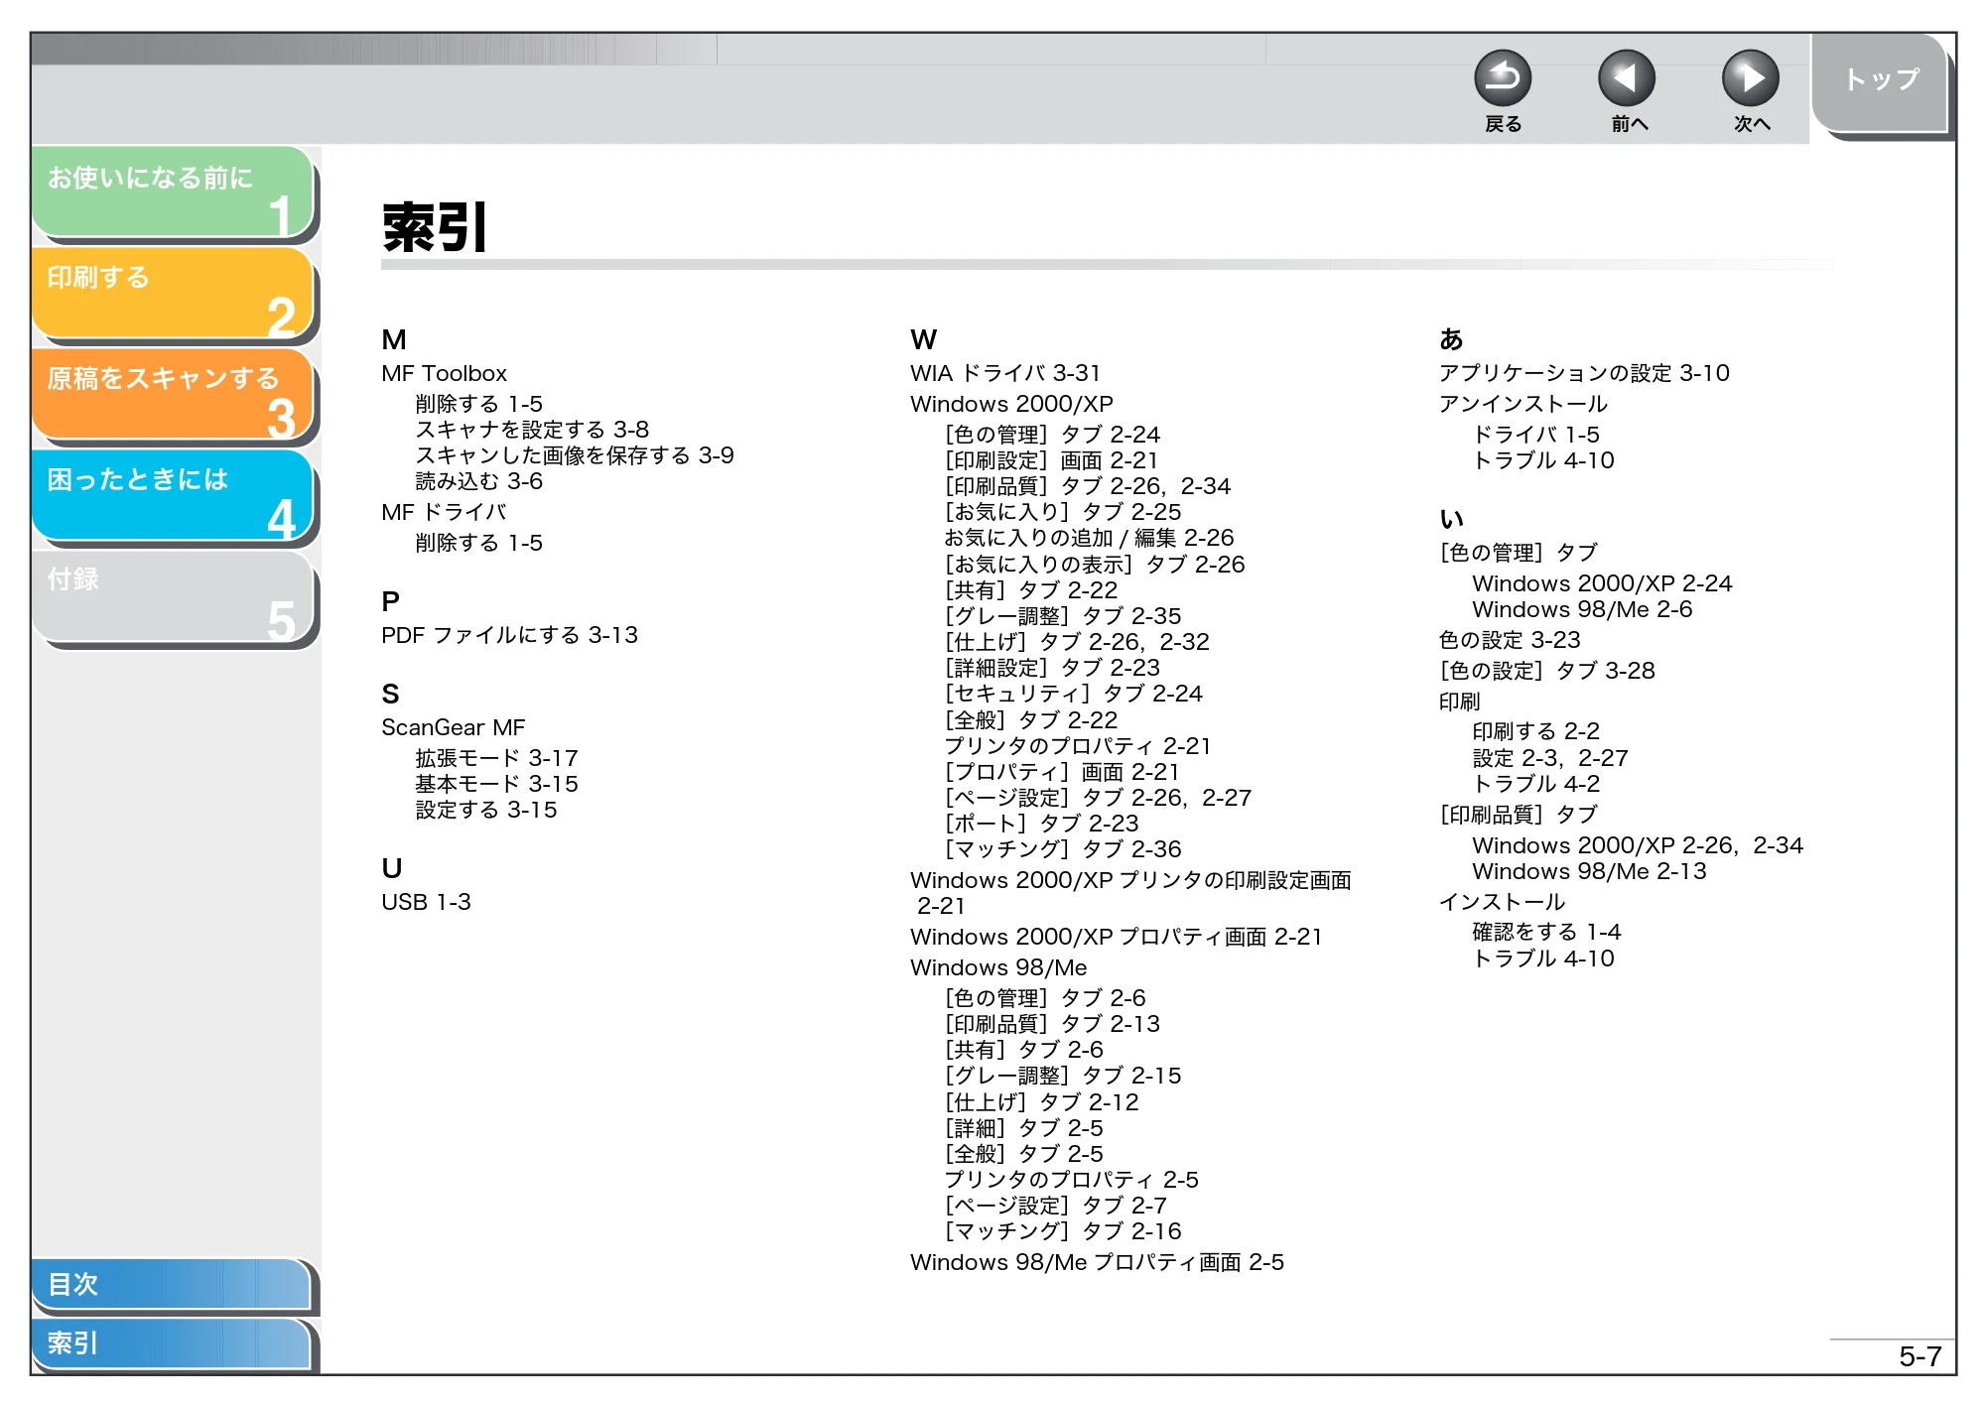Click スキャンした画像を保存する 3-9 entry

[x=575, y=455]
